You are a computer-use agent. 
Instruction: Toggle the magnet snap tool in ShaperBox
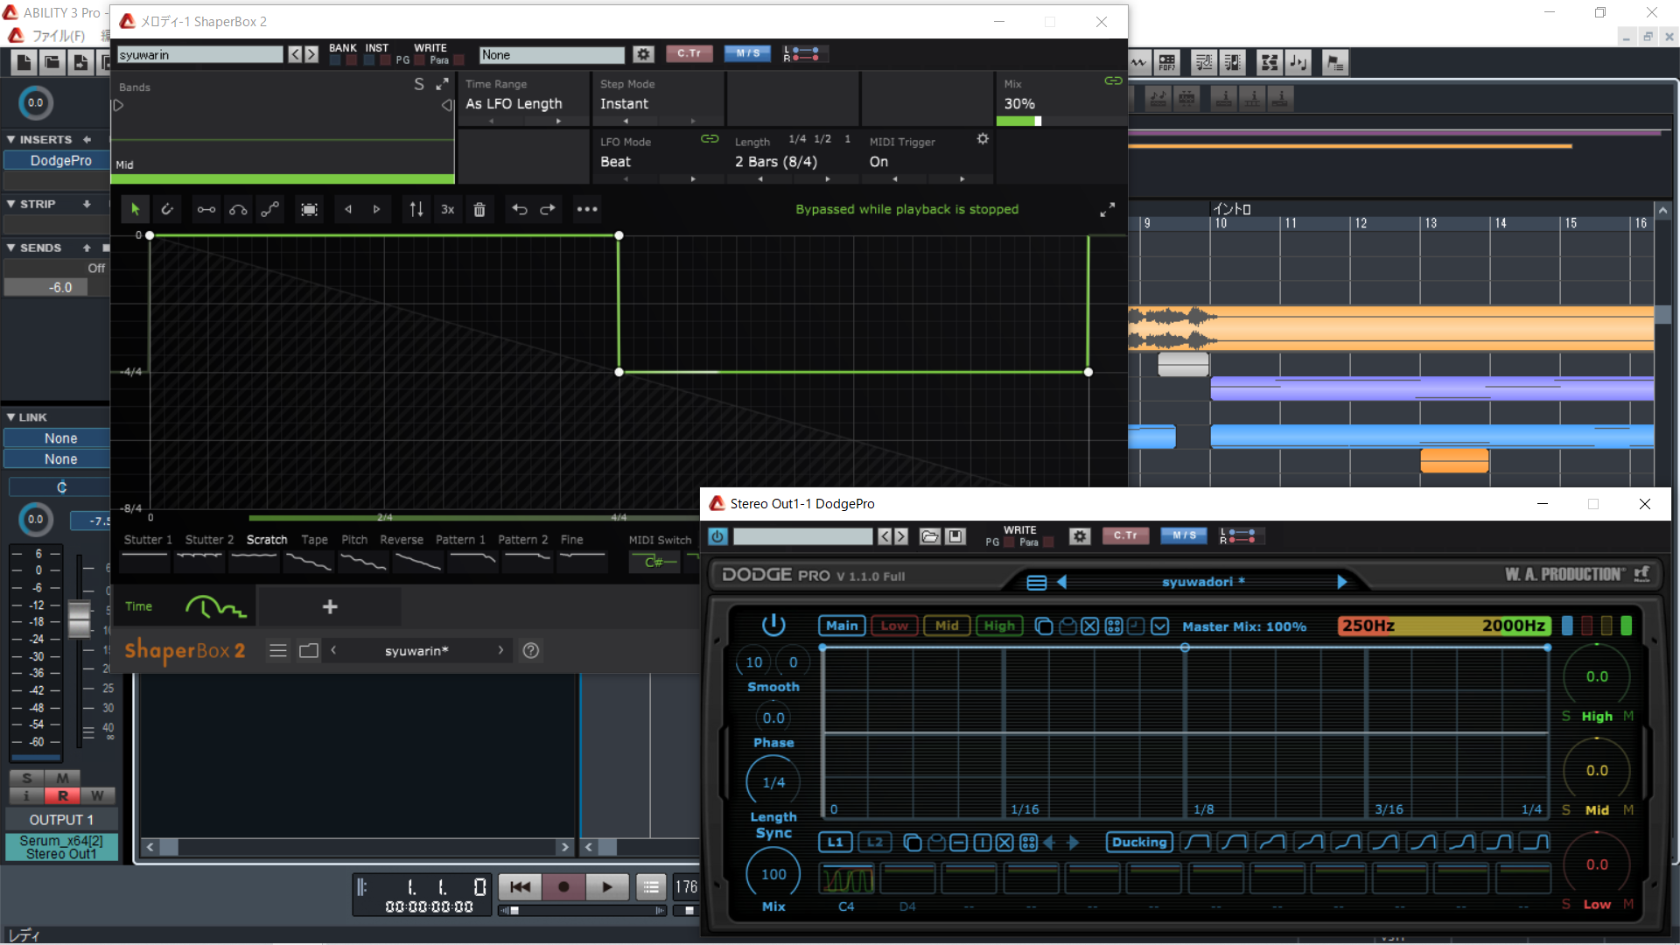(167, 209)
